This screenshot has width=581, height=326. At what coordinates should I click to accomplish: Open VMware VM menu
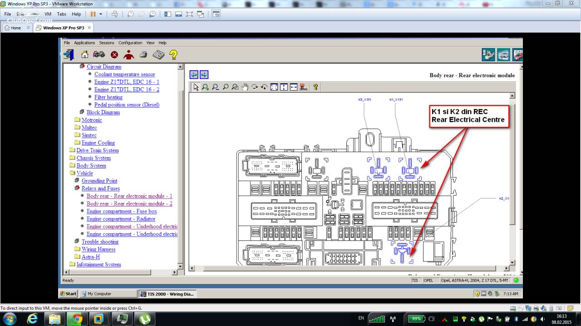pyautogui.click(x=48, y=14)
